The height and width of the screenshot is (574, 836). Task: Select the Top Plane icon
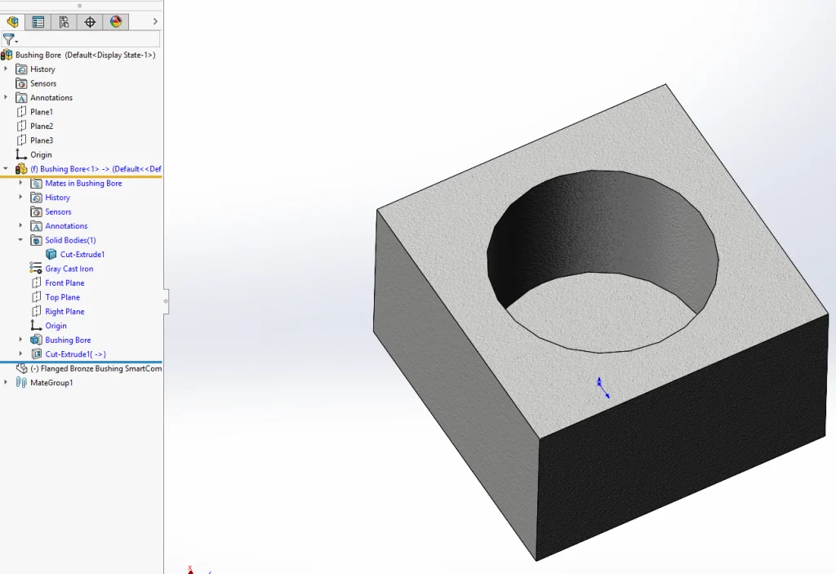(x=36, y=297)
